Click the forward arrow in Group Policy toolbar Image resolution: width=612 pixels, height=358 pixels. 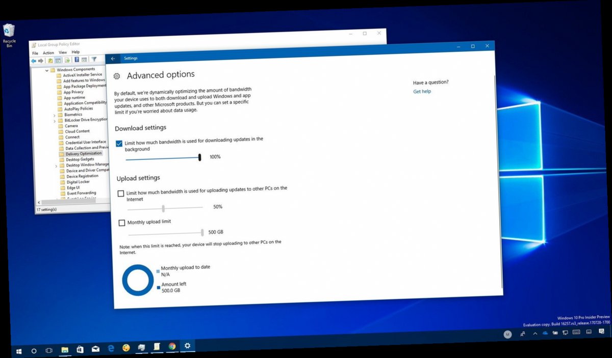(x=41, y=61)
